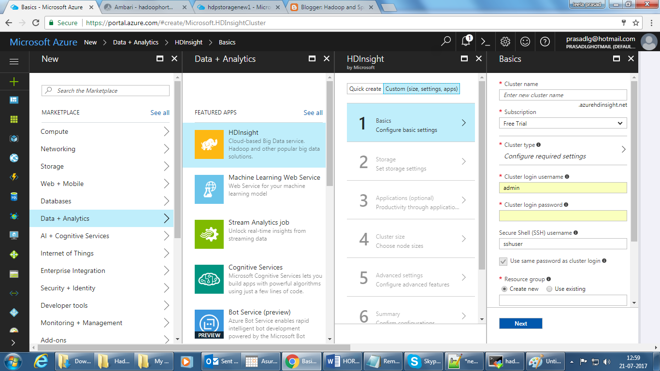Click the Cluster name input field

pyautogui.click(x=563, y=95)
